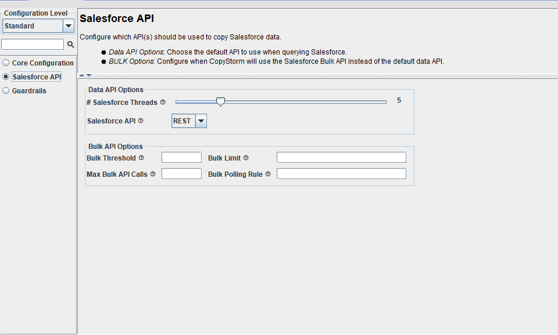Click the Bulk Threshold input field
The width and height of the screenshot is (558, 335).
point(181,158)
